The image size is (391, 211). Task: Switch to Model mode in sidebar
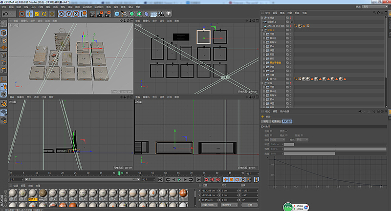pyautogui.click(x=4, y=33)
